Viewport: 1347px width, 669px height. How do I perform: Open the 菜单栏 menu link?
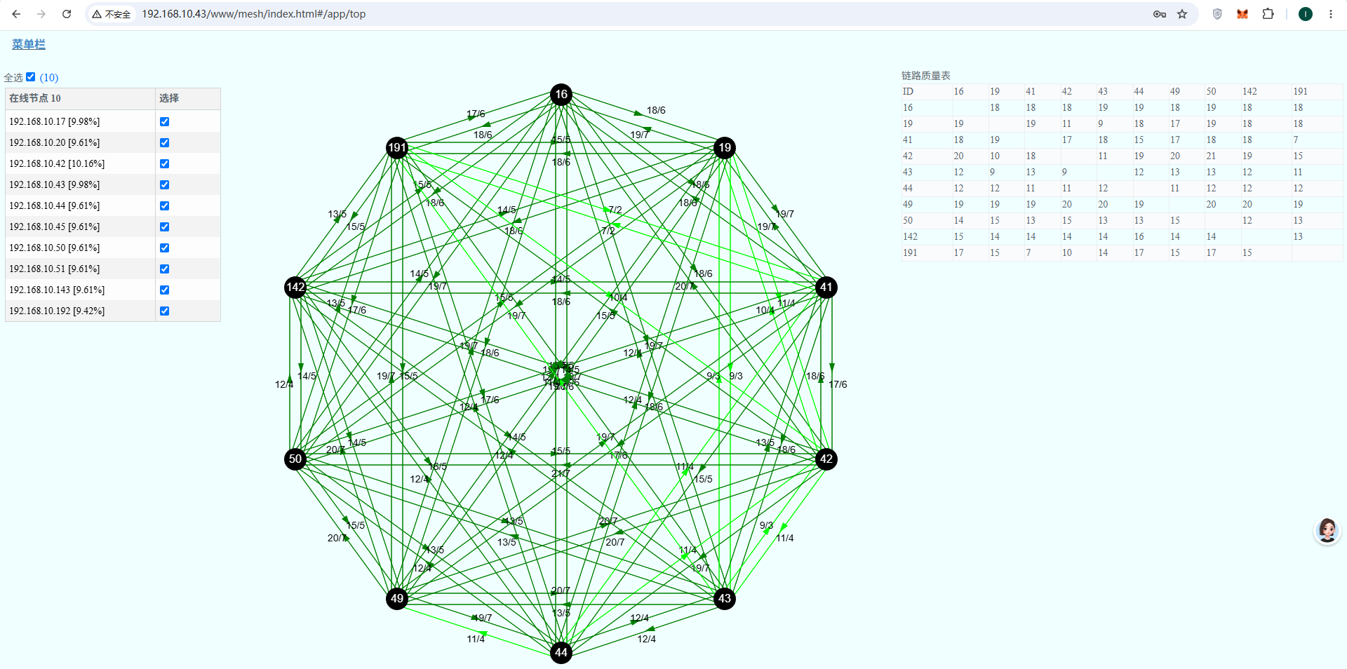point(29,44)
